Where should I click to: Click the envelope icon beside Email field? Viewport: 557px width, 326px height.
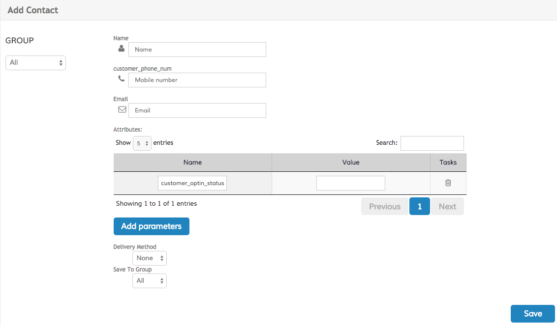[x=122, y=110]
